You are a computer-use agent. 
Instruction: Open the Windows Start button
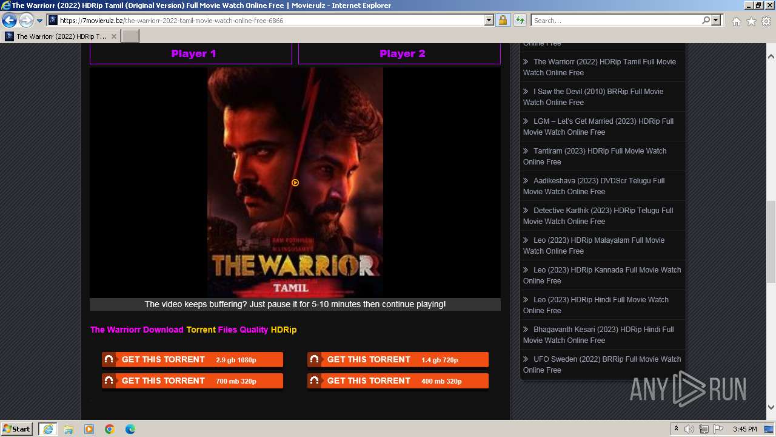(17, 429)
